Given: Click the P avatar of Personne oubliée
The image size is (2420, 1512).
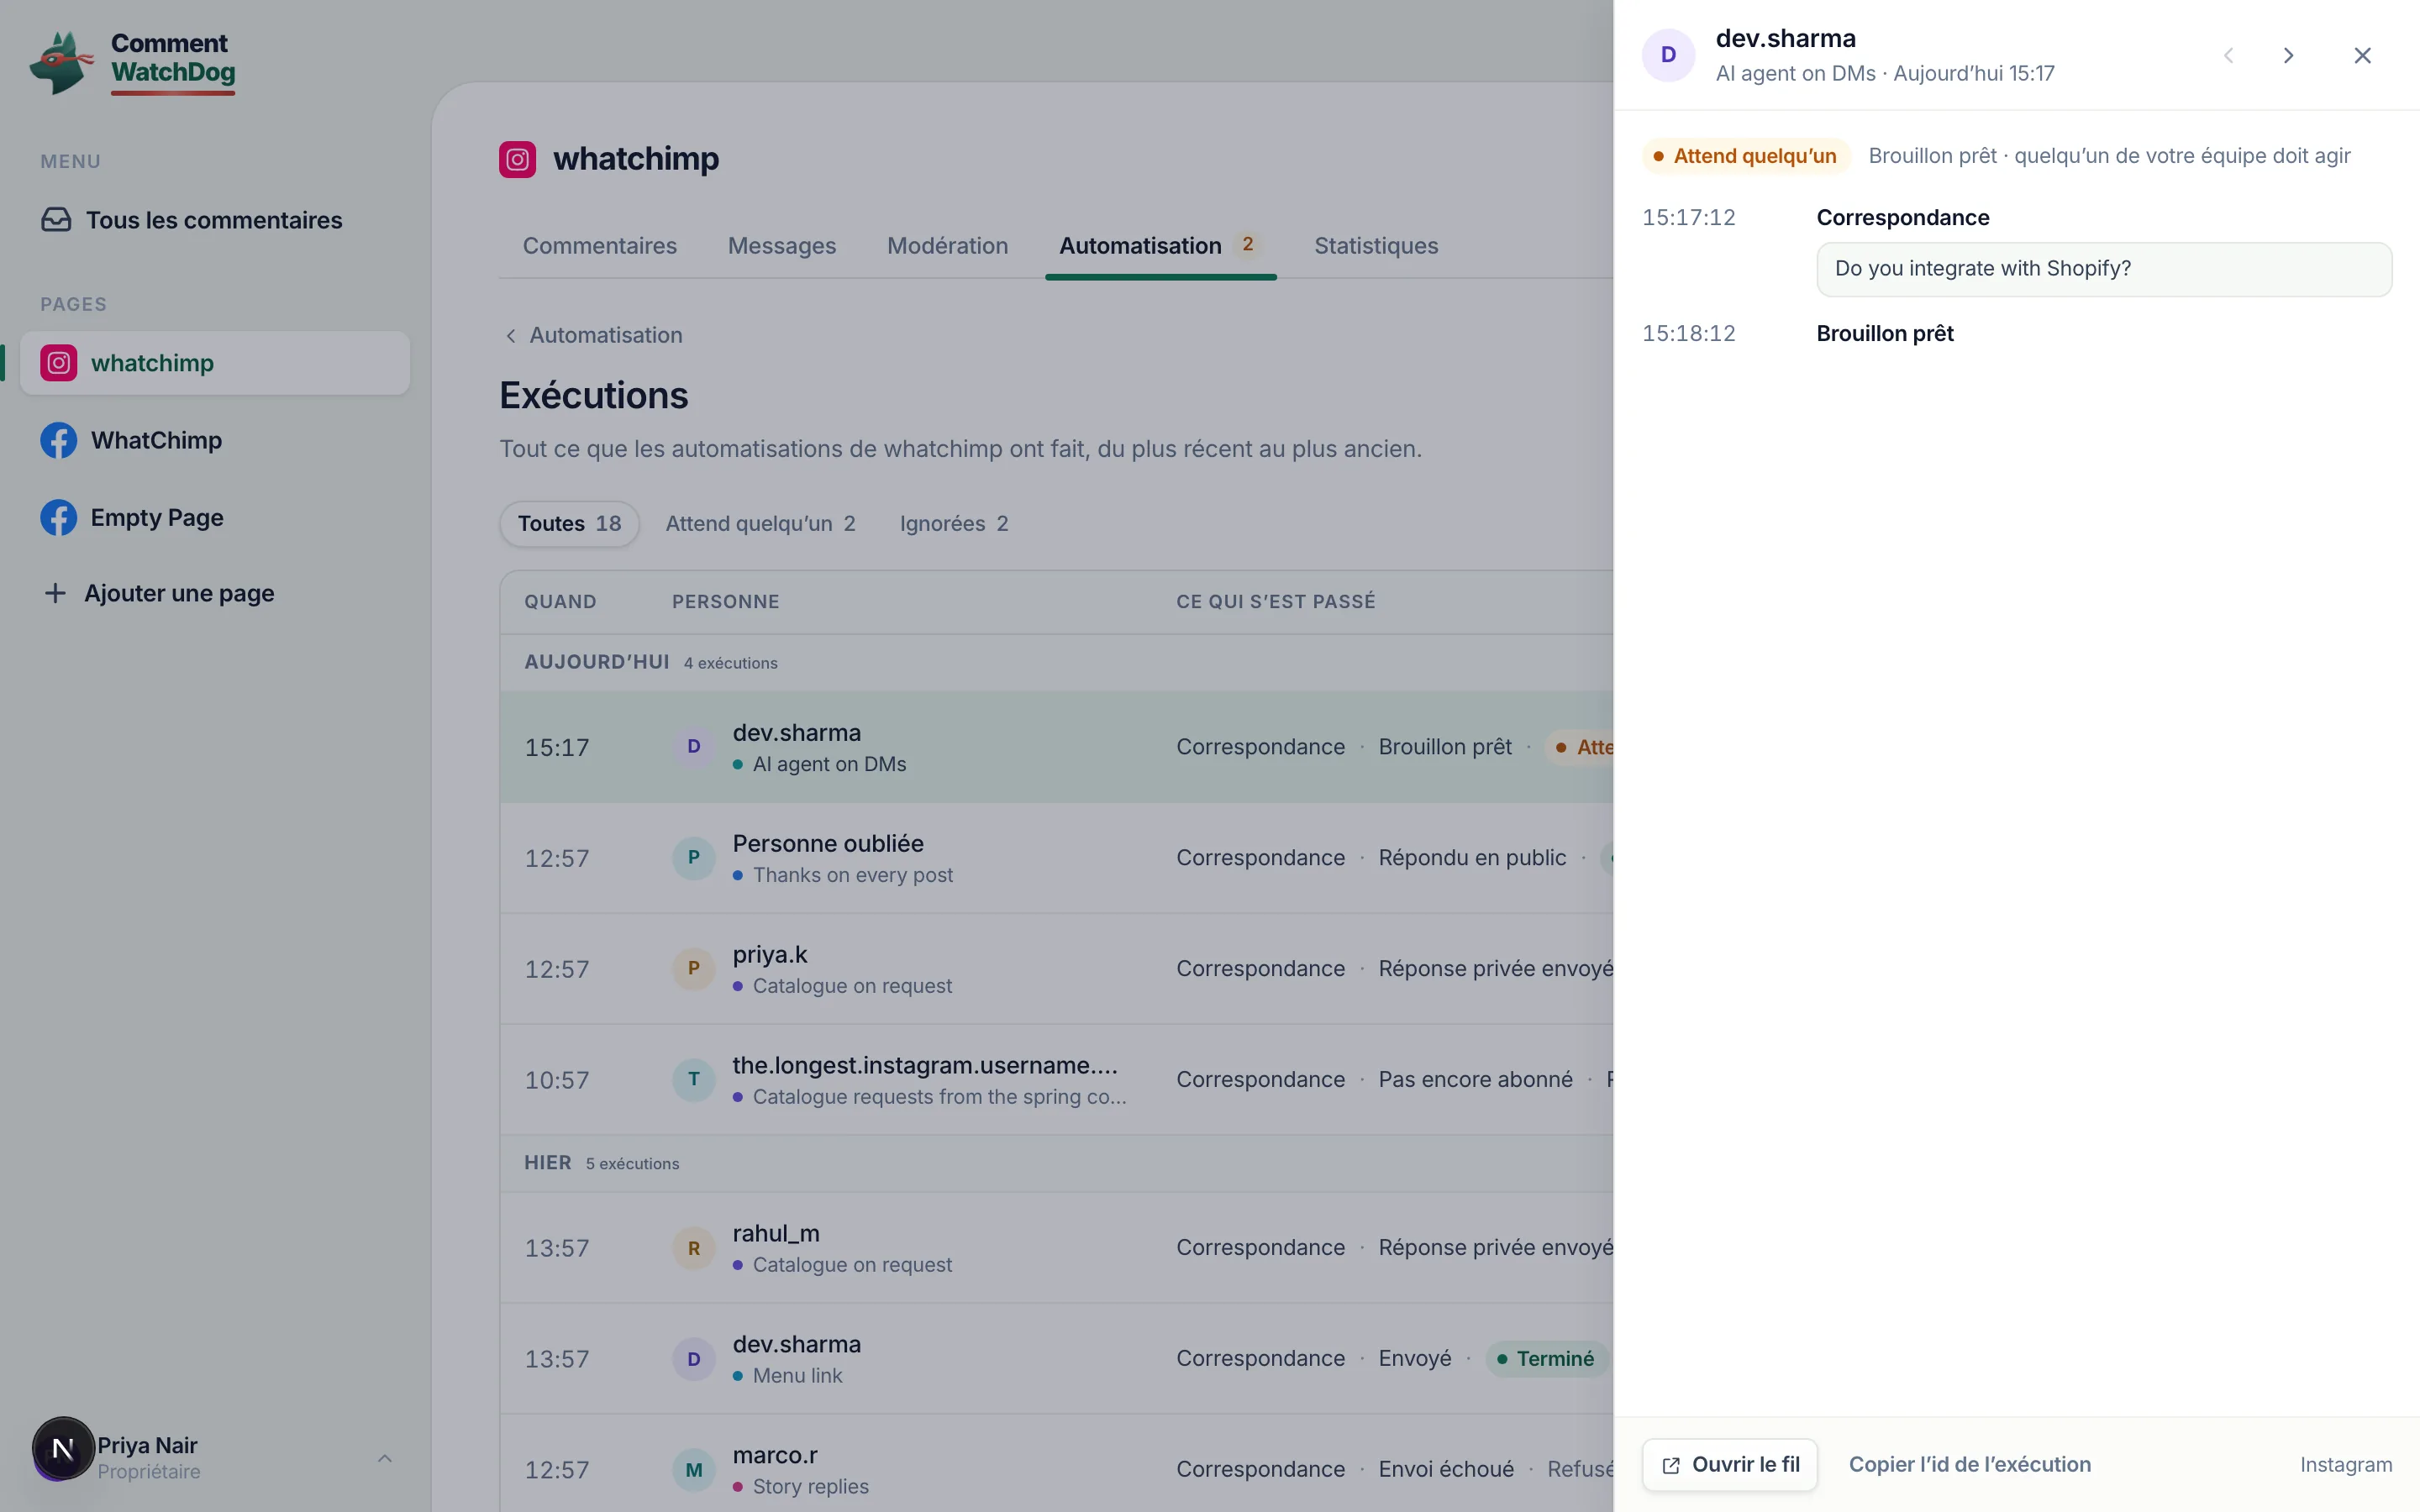Looking at the screenshot, I should point(693,858).
